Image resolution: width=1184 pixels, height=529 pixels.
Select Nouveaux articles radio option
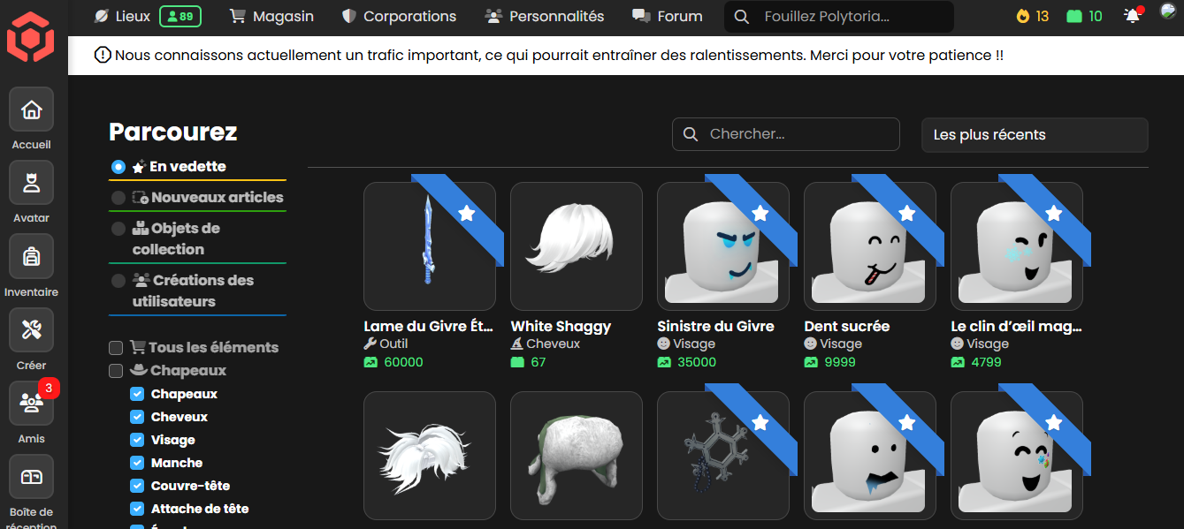[x=118, y=198]
